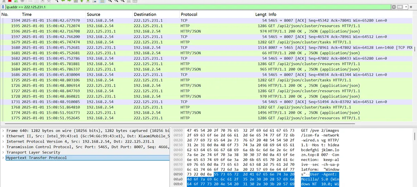Expand the Internet Protocol Version 4 node
Screen dimensions: 417x187
pos(3,142)
